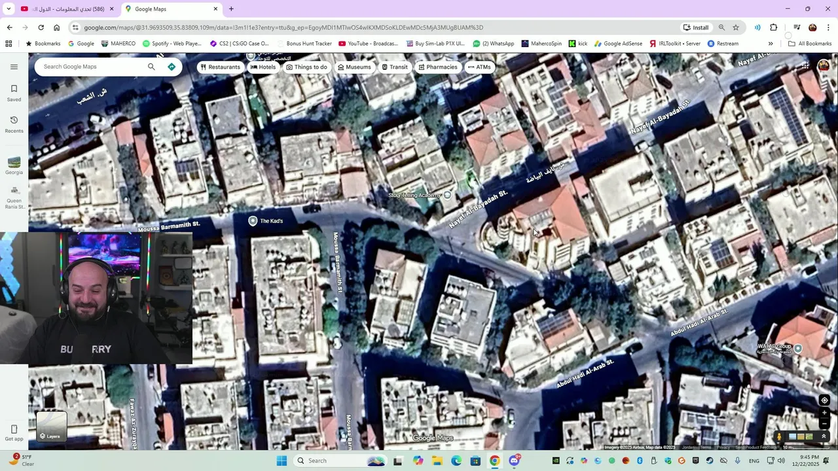The height and width of the screenshot is (471, 838).
Task: Open the Steam tray icon
Action: (710, 461)
